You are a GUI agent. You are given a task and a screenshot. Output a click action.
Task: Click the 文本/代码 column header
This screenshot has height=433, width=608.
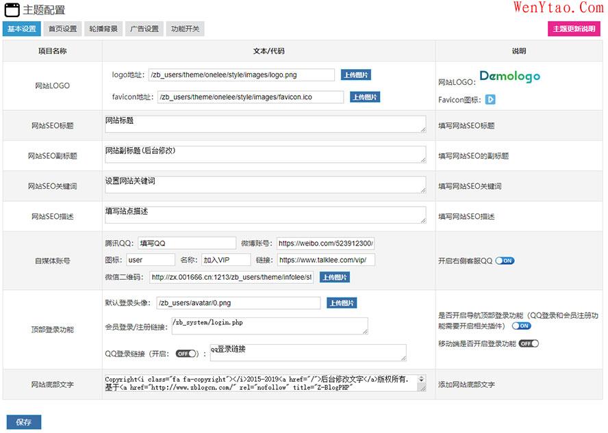[268, 51]
